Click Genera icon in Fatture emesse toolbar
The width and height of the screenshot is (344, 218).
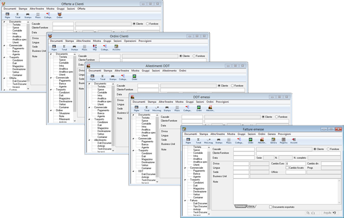(273, 140)
